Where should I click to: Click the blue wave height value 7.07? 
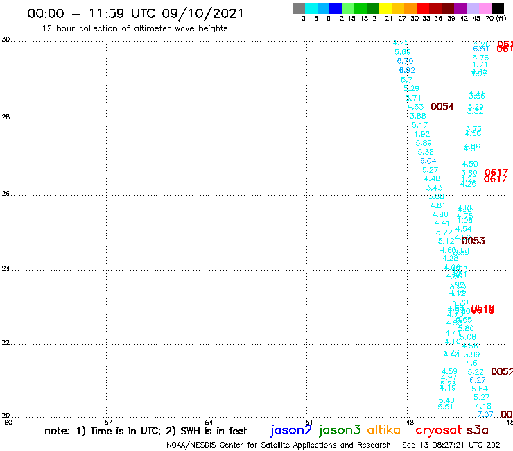[x=485, y=415]
